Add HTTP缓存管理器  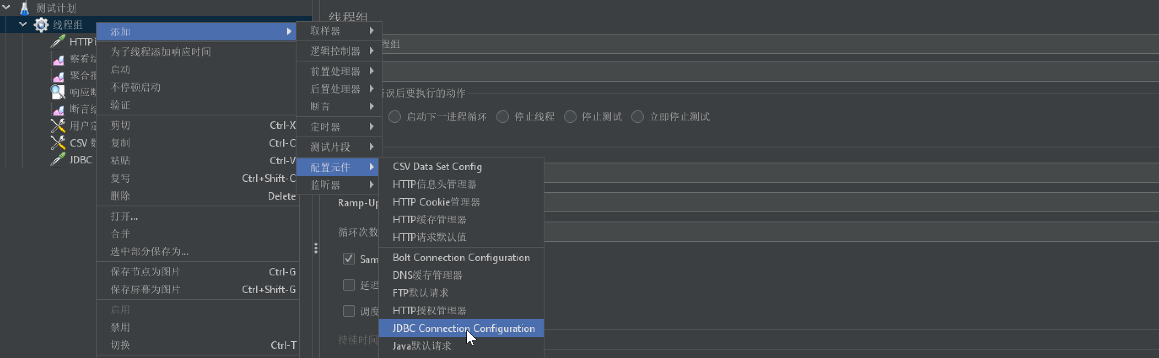click(x=462, y=220)
